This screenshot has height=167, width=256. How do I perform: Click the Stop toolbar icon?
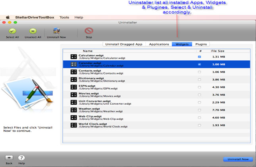tap(89, 31)
